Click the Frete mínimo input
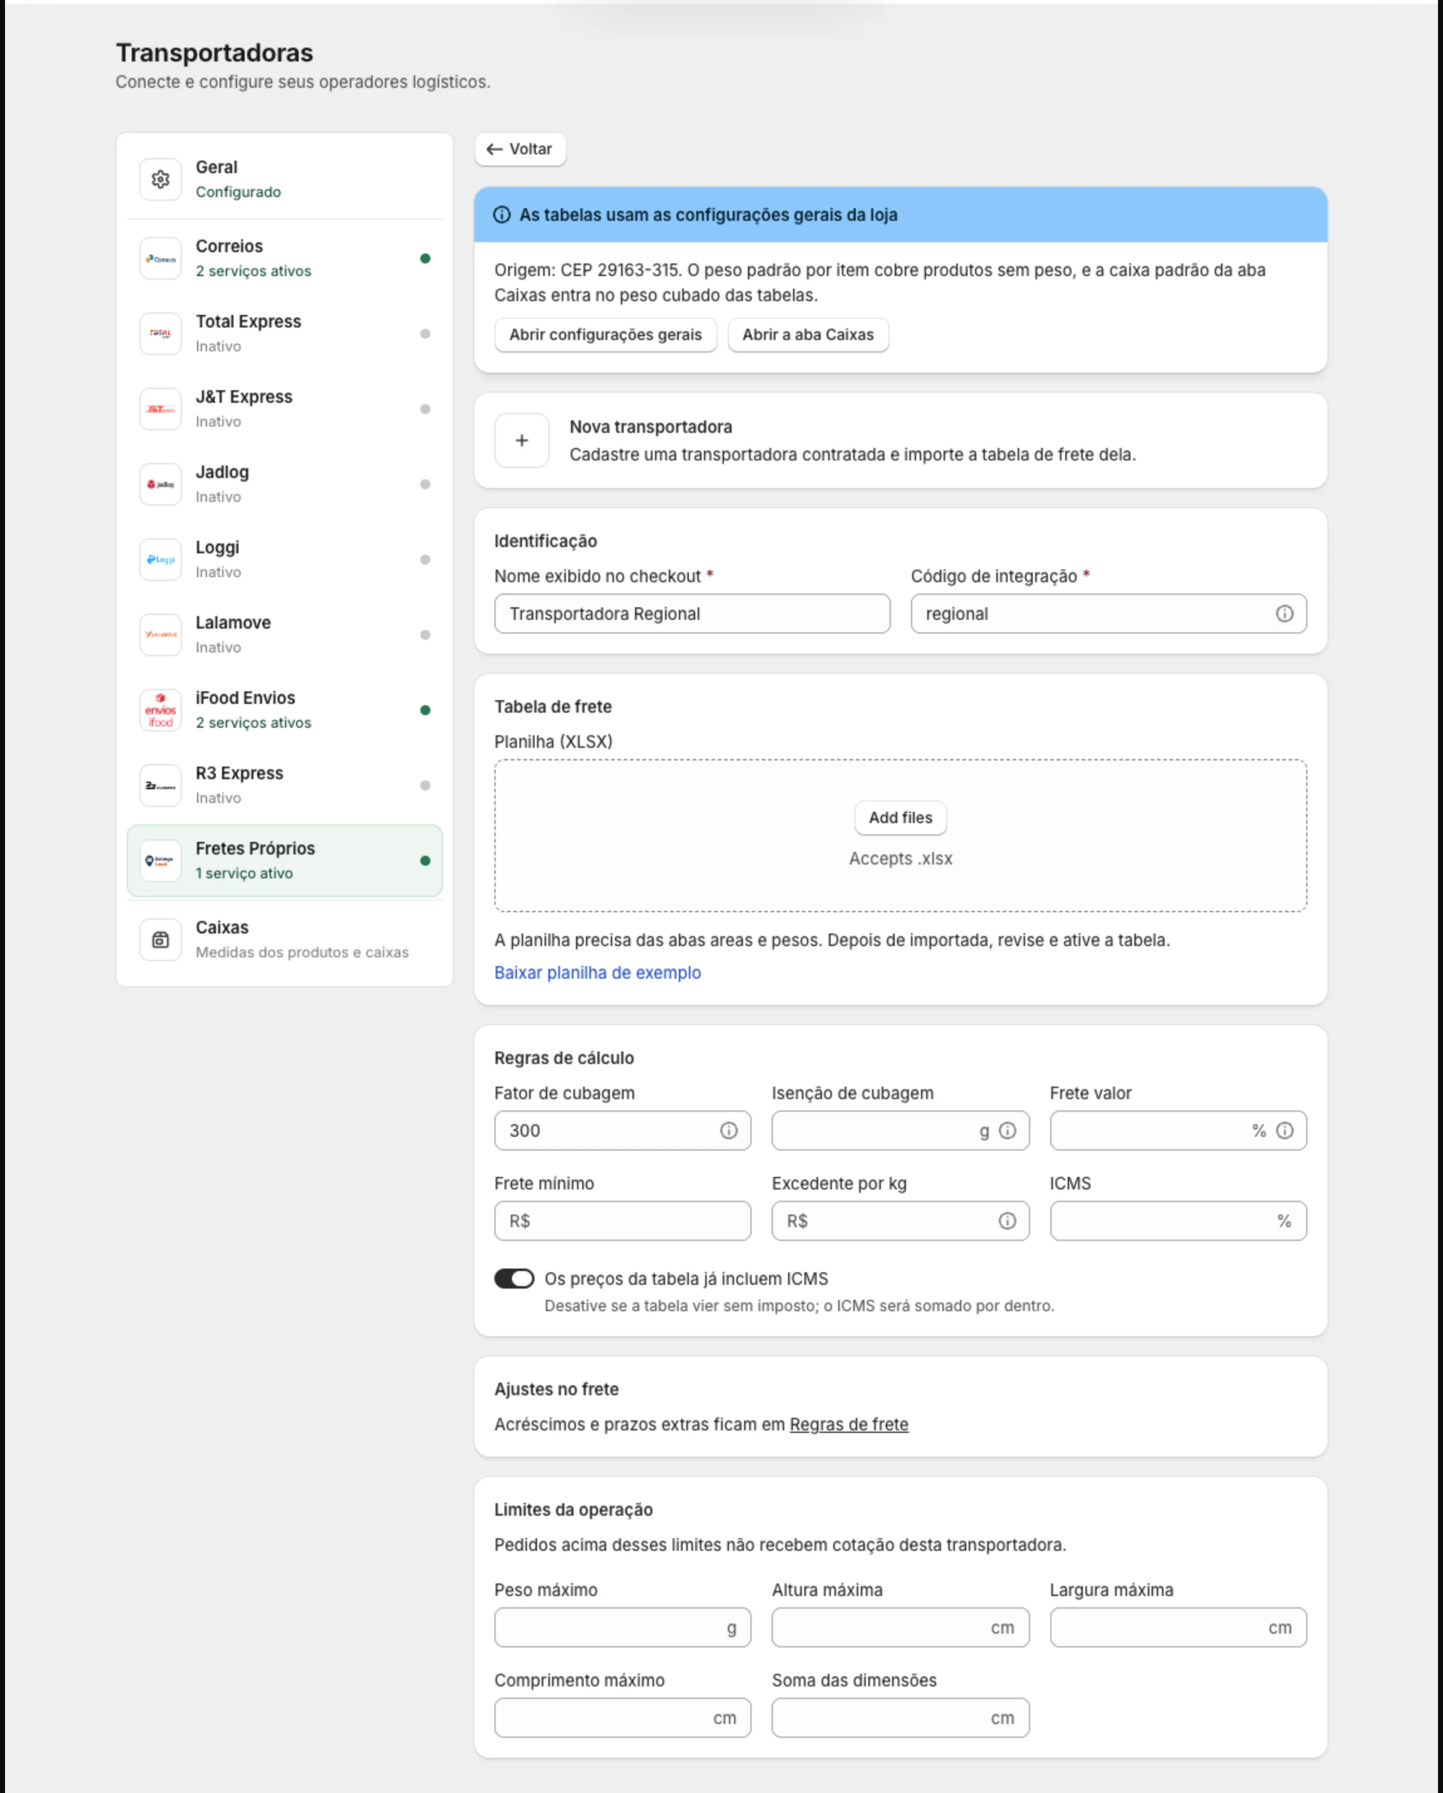The height and width of the screenshot is (1793, 1443). click(x=622, y=1221)
